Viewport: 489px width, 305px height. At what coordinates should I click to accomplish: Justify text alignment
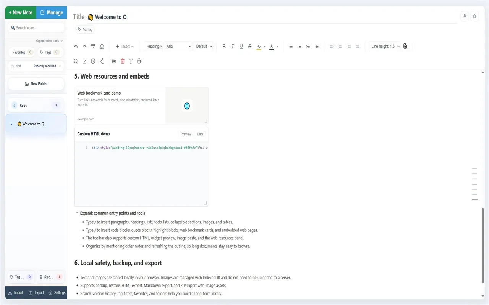[358, 47]
